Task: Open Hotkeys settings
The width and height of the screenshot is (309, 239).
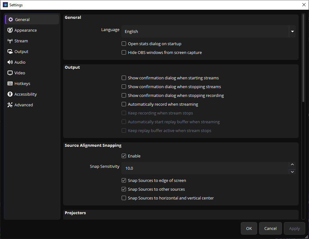Action: coord(32,83)
